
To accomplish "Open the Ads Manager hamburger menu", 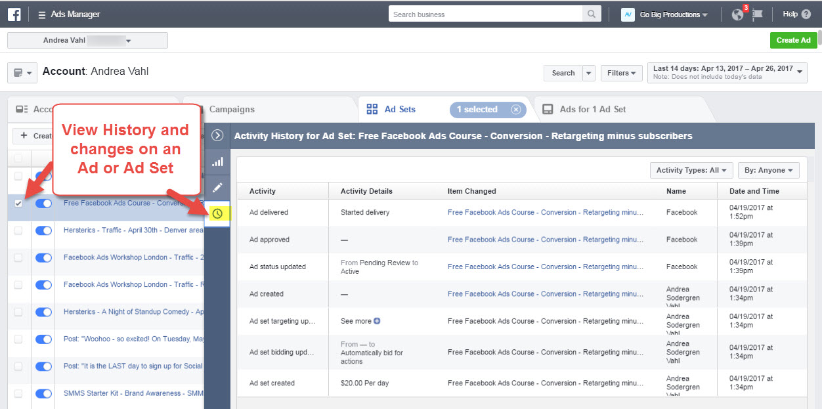I will click(42, 14).
